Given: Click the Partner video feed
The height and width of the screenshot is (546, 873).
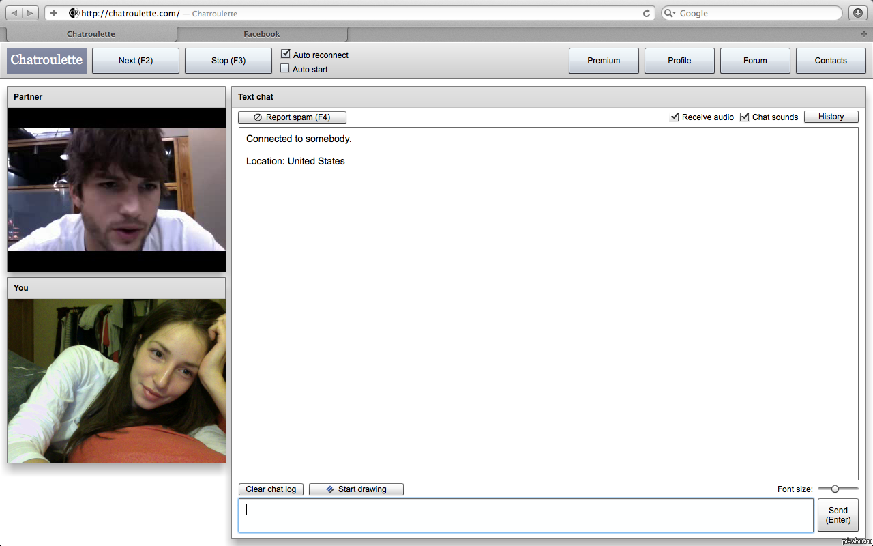Looking at the screenshot, I should pyautogui.click(x=116, y=190).
